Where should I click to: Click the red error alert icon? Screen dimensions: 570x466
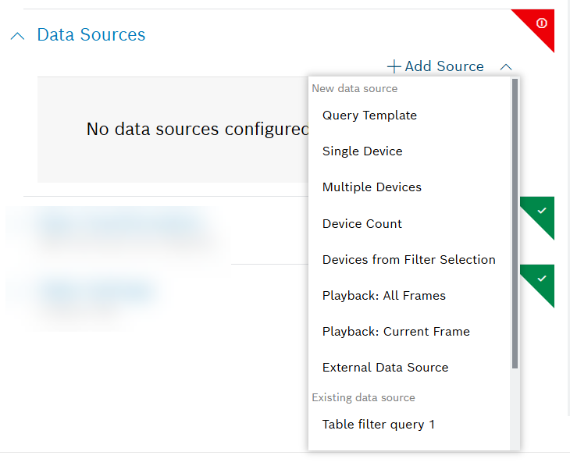pyautogui.click(x=541, y=24)
